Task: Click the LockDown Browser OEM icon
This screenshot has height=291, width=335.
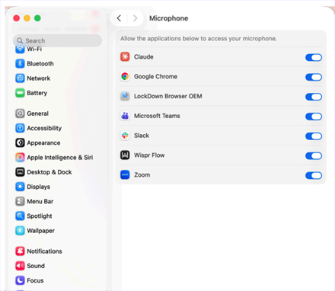Action: click(125, 96)
